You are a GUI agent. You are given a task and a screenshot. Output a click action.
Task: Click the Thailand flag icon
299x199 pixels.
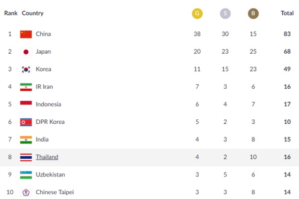click(26, 157)
